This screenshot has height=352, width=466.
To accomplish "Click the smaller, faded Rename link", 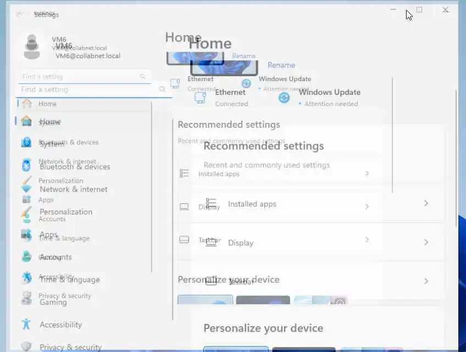I will click(243, 56).
